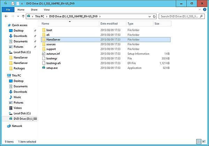Open Documents under This PC
The image size is (209, 146).
[21, 86]
